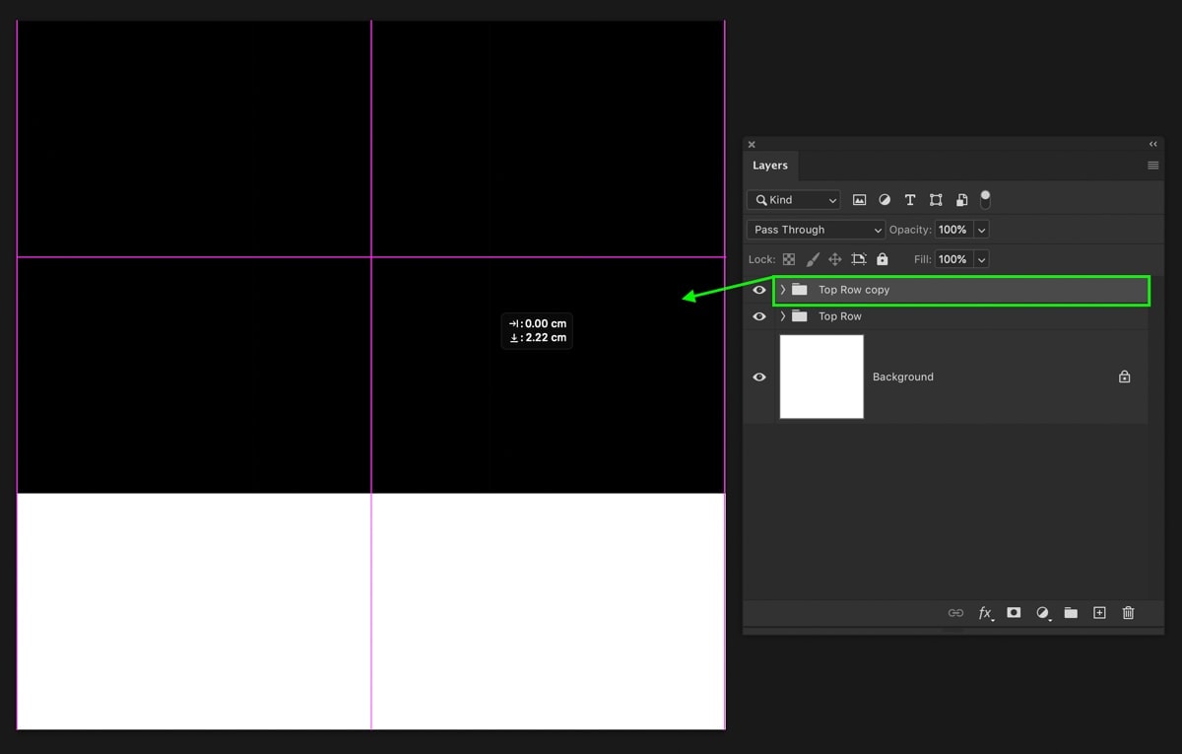
Task: Filter layers by shape layer type
Action: [936, 200]
